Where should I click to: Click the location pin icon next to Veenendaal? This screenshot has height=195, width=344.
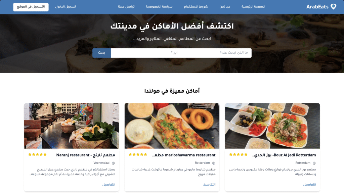[113, 163]
